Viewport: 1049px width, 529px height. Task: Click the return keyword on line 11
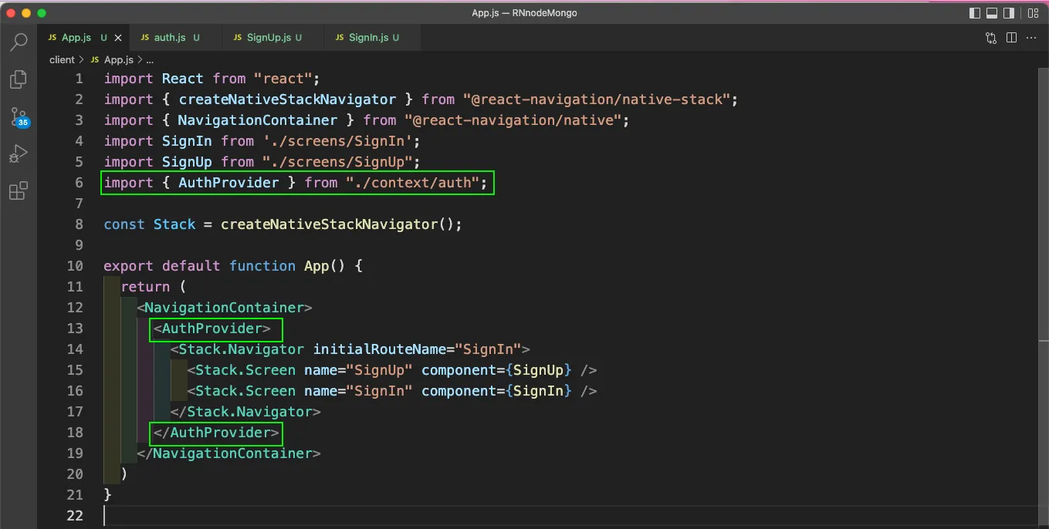(x=145, y=287)
